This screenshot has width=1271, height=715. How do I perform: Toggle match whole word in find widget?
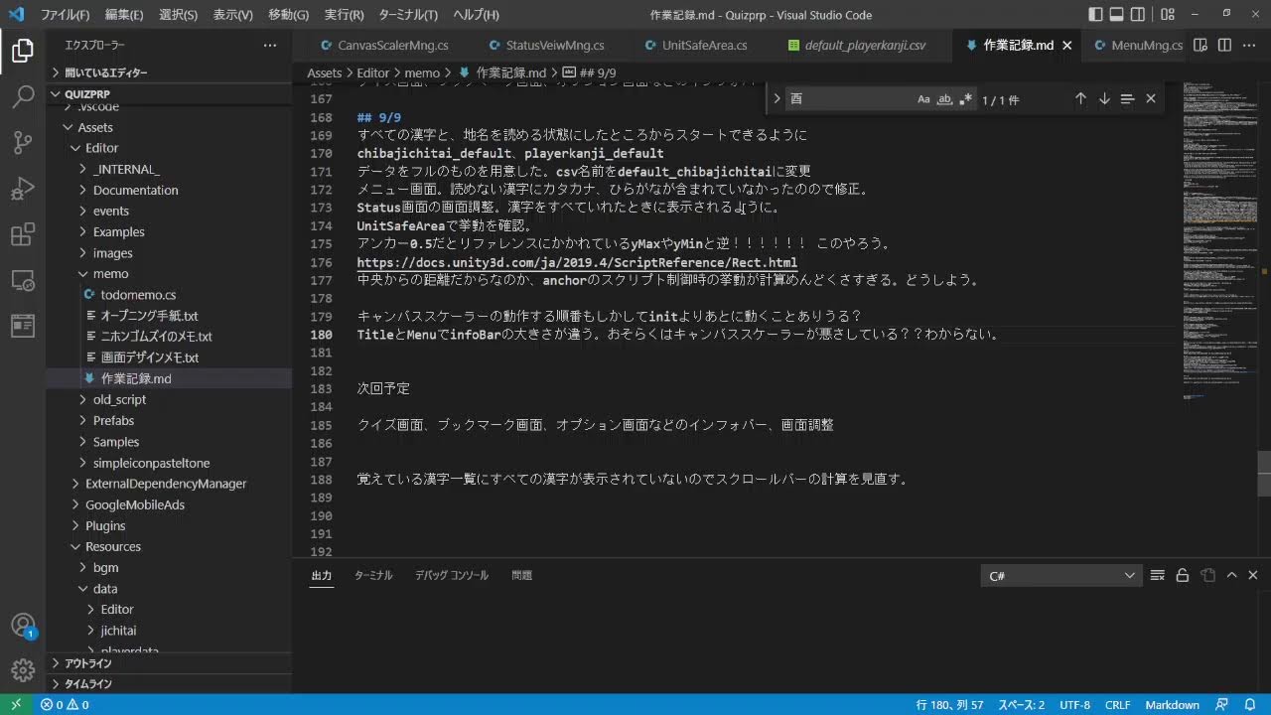click(944, 99)
